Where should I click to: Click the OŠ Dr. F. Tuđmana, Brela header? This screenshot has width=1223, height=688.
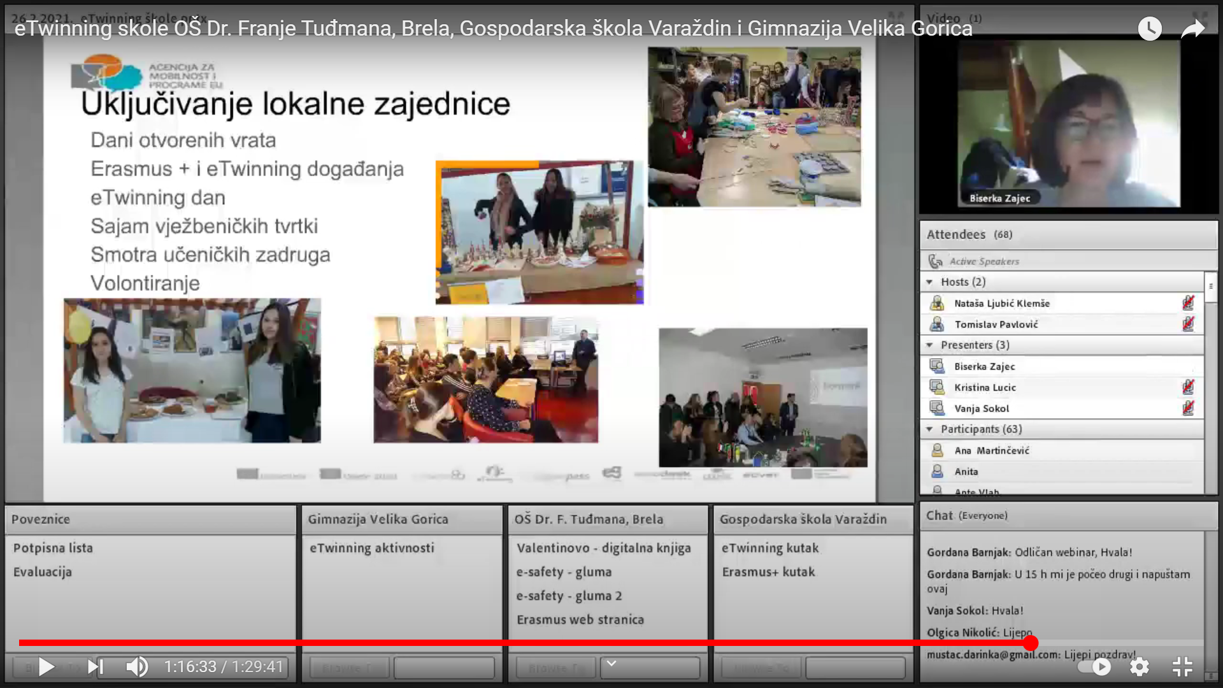pyautogui.click(x=608, y=519)
